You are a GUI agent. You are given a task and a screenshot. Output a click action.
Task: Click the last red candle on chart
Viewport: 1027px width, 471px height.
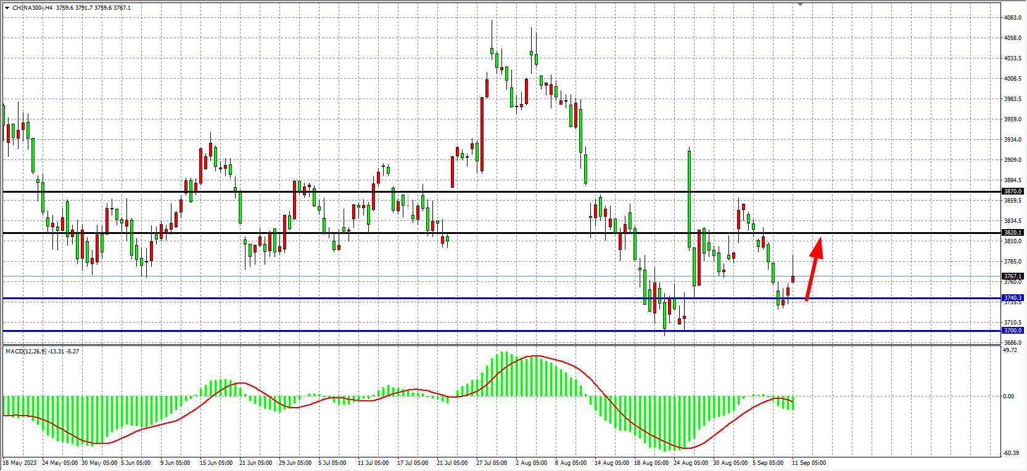coord(793,279)
